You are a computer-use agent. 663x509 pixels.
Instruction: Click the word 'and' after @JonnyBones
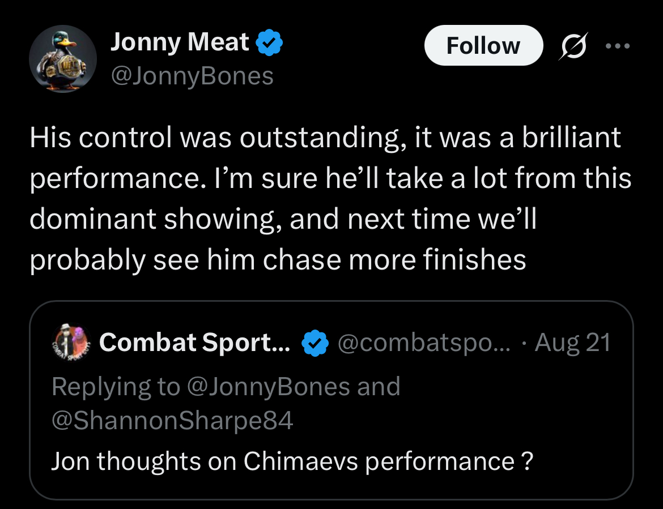379,387
